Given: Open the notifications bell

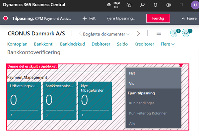Looking at the screenshot, I should pyautogui.click(x=155, y=5).
